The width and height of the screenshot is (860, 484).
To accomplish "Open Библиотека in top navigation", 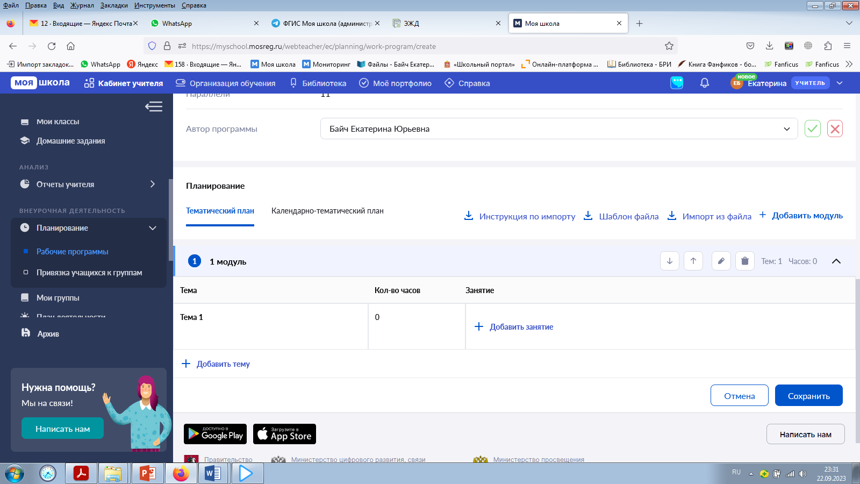I will point(318,83).
